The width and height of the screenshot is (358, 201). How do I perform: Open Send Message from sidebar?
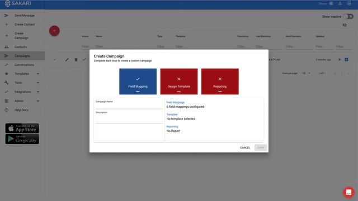(x=25, y=16)
